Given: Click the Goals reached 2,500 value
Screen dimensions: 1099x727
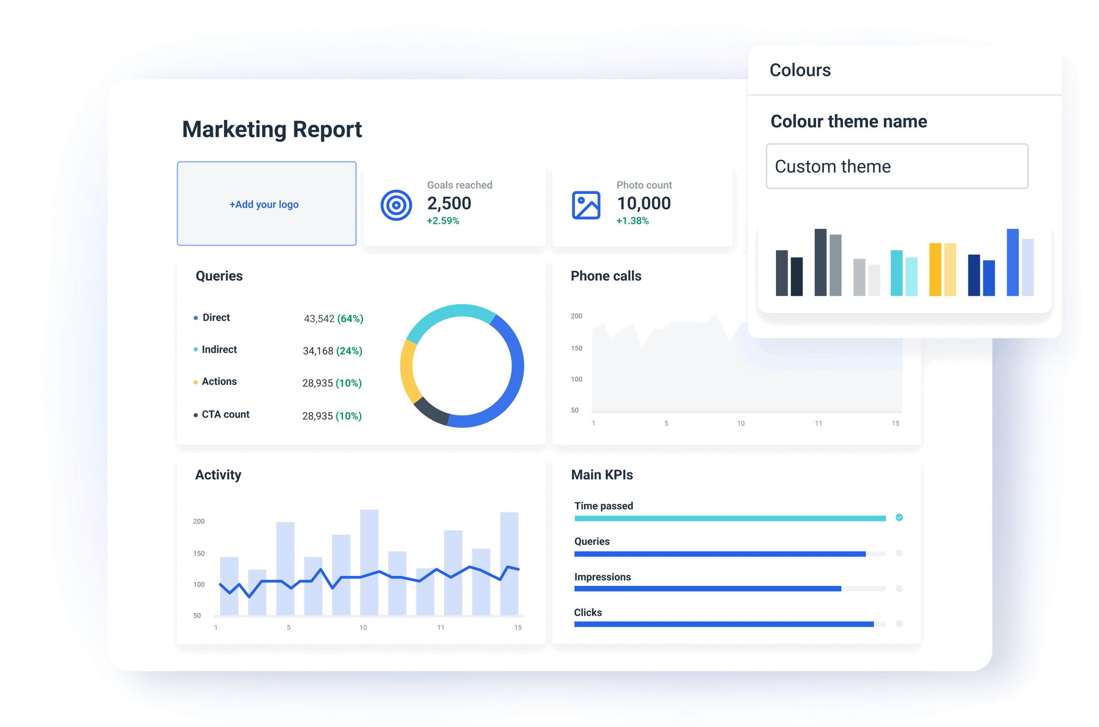Looking at the screenshot, I should tap(449, 203).
